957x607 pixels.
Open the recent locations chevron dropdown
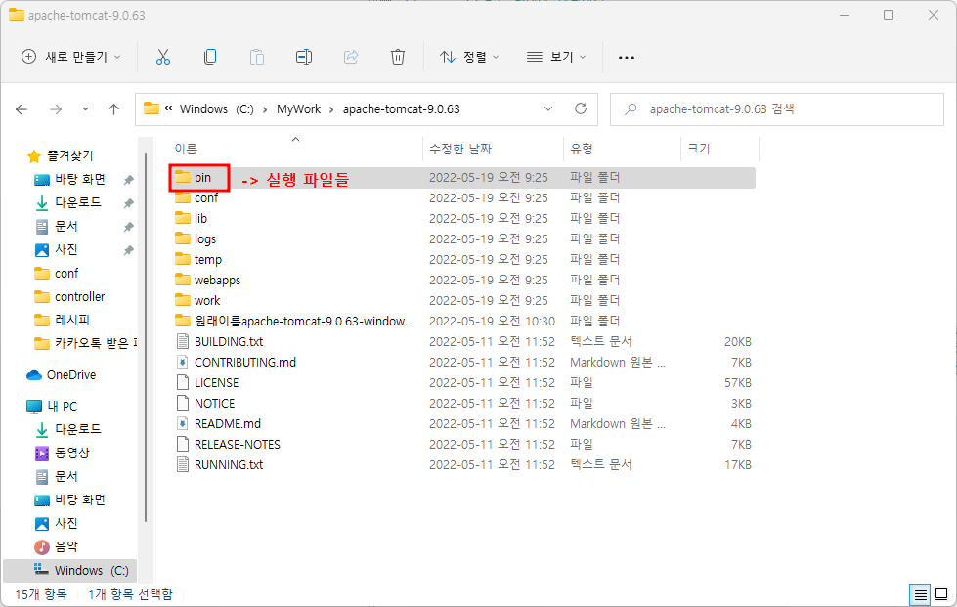coord(85,109)
